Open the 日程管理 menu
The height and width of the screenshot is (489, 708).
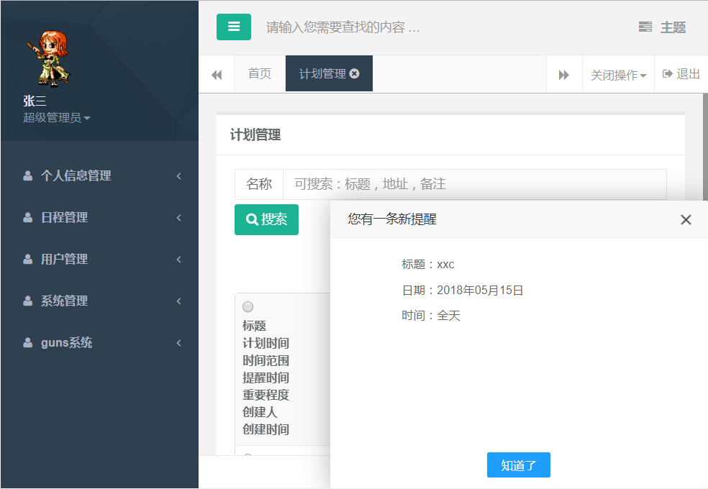point(100,217)
